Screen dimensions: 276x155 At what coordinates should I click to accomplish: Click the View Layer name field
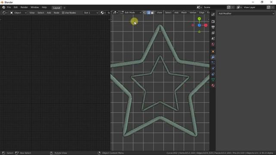pyautogui.click(x=254, y=7)
